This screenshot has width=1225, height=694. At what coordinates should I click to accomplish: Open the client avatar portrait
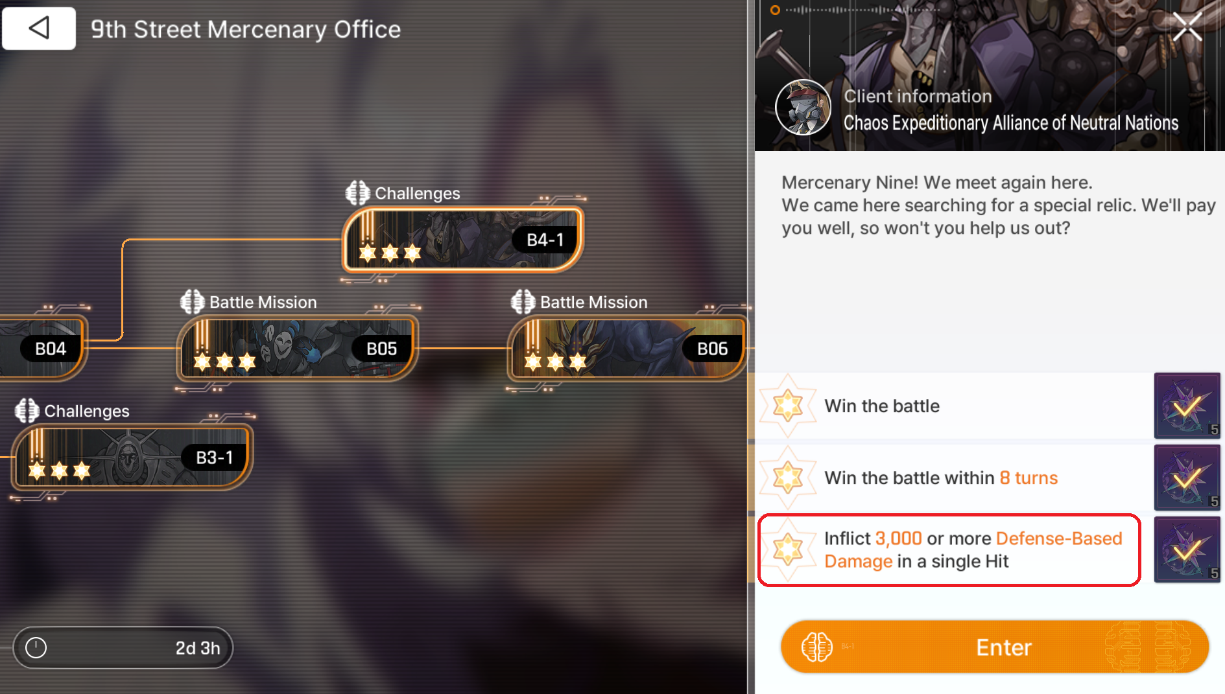[803, 108]
